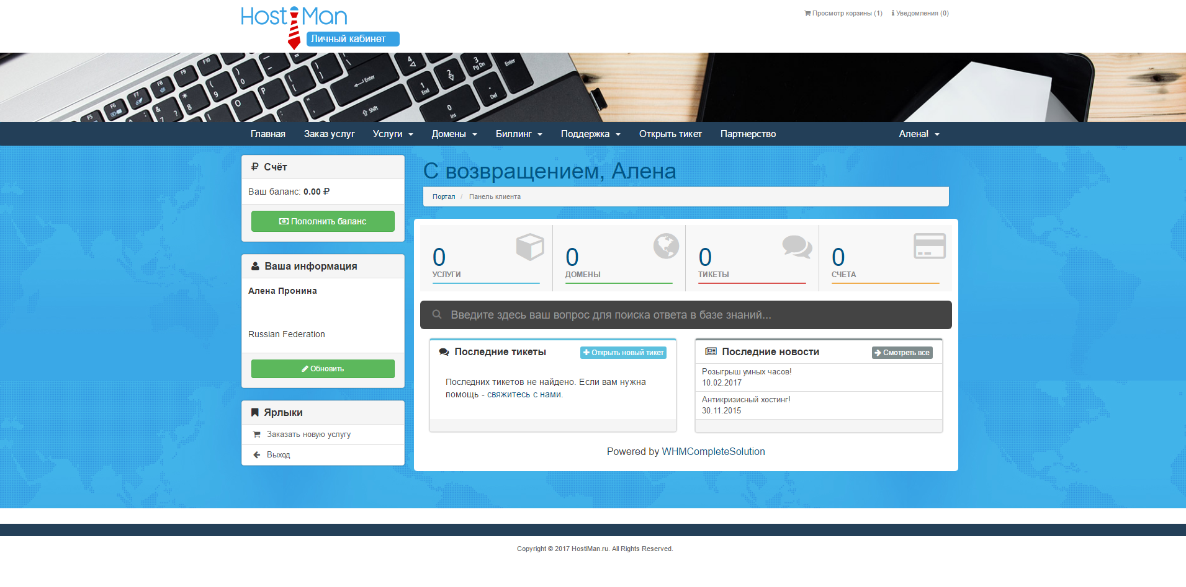
Task: Click the news date 10.02.2017
Action: click(x=722, y=383)
